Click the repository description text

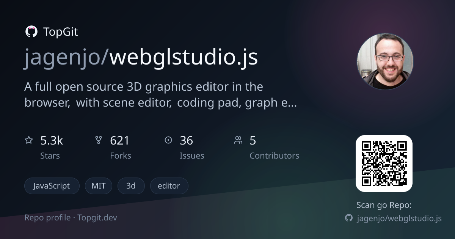(160, 95)
